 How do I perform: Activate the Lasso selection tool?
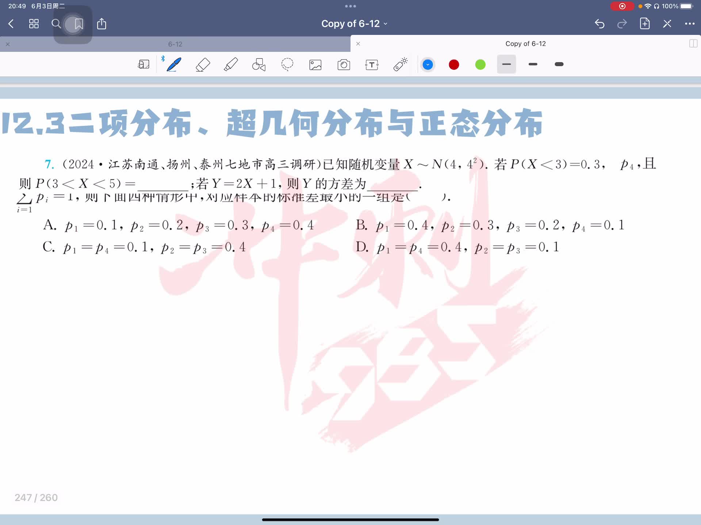click(287, 65)
